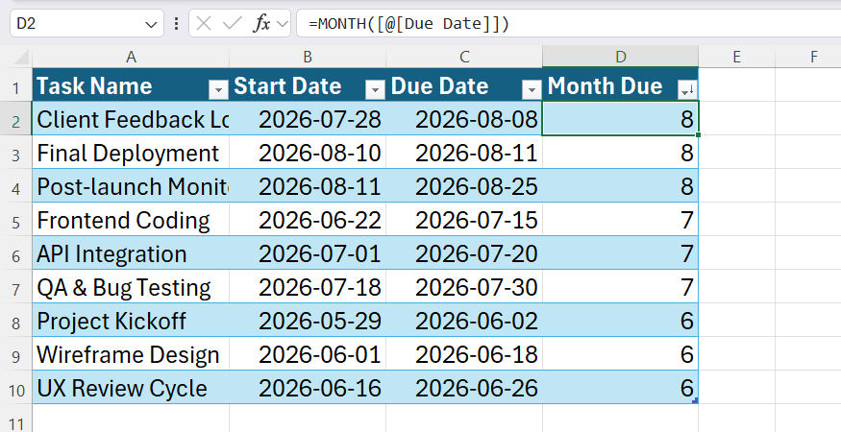Viewport: 841px width, 432px height.
Task: Click due date 2026-06-26
Action: (x=464, y=388)
